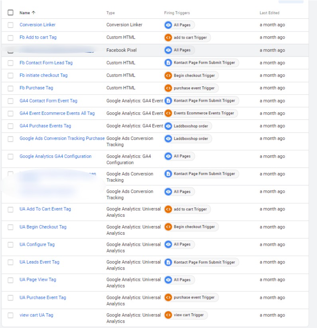
Task: Click the add to cart Trigger icon in UA Add To Cart Event Tag row
Action: [x=168, y=209]
